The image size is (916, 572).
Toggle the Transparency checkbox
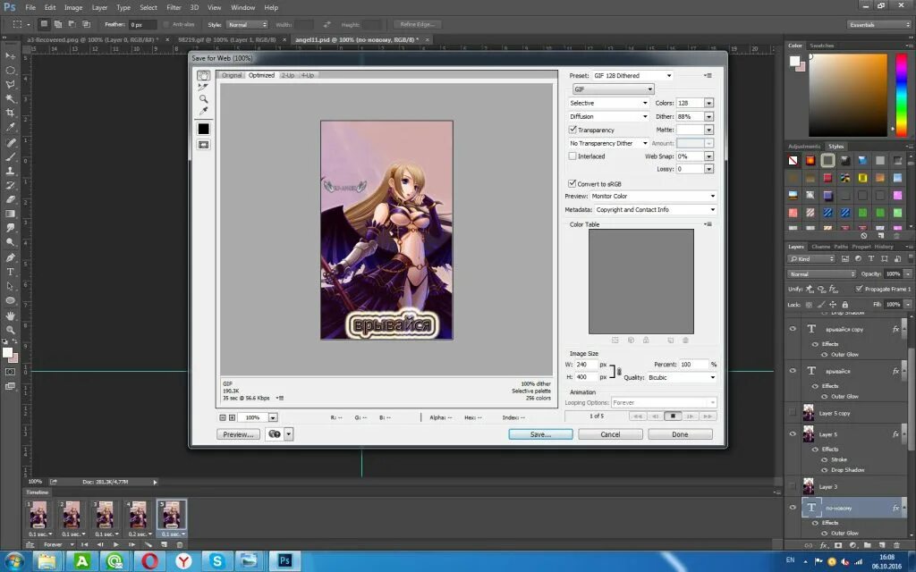point(572,130)
